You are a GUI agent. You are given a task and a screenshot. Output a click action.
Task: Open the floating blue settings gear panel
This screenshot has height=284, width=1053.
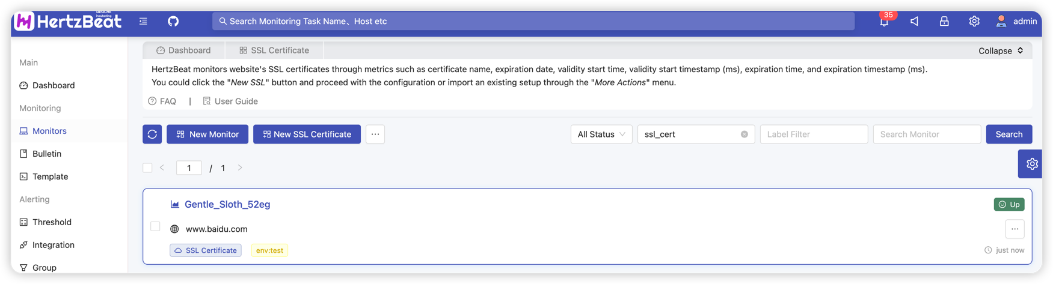[1031, 164]
